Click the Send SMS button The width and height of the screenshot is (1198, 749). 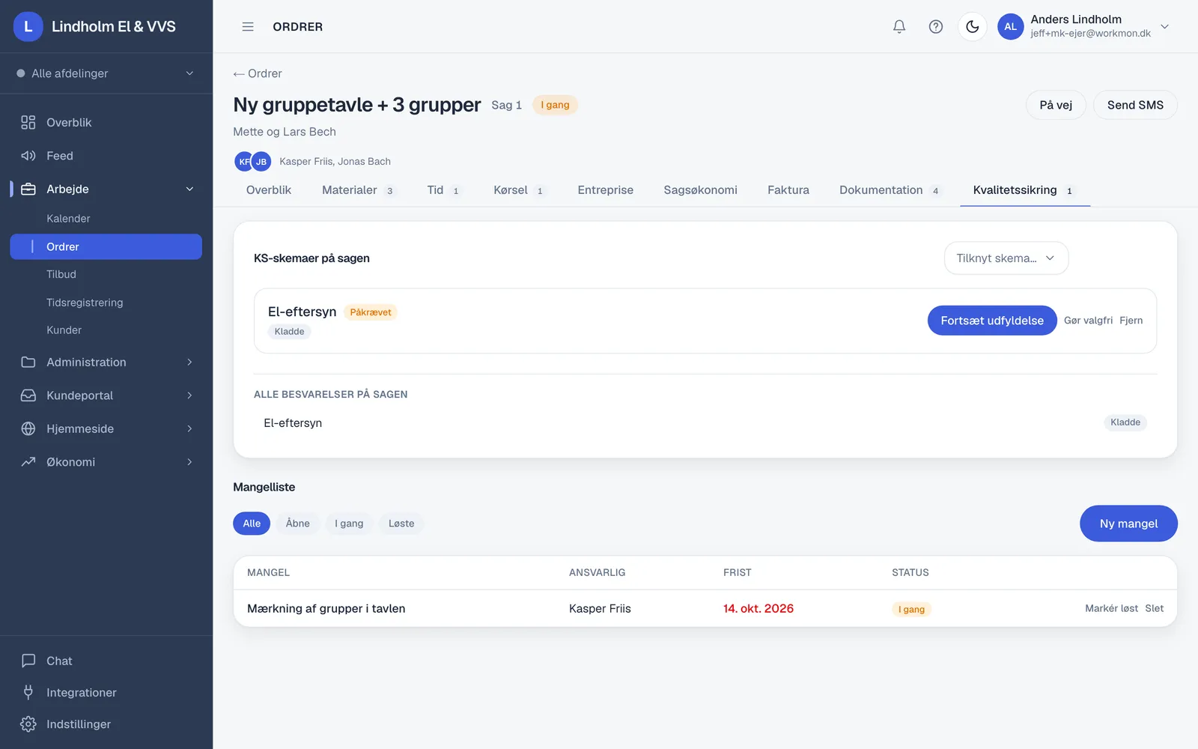point(1135,105)
